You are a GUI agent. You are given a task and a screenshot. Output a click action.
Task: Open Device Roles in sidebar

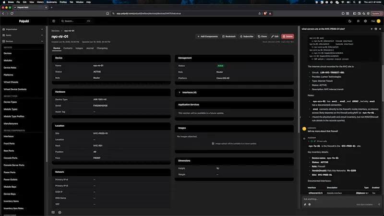(10, 68)
